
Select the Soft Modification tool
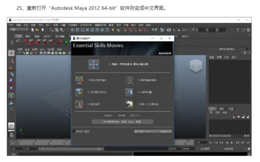[11, 103]
